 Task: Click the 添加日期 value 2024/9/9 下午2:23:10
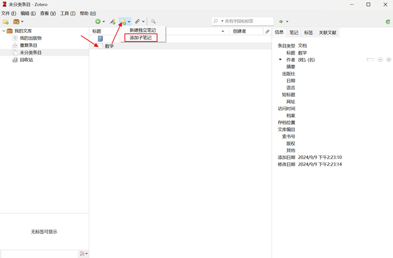coord(320,157)
